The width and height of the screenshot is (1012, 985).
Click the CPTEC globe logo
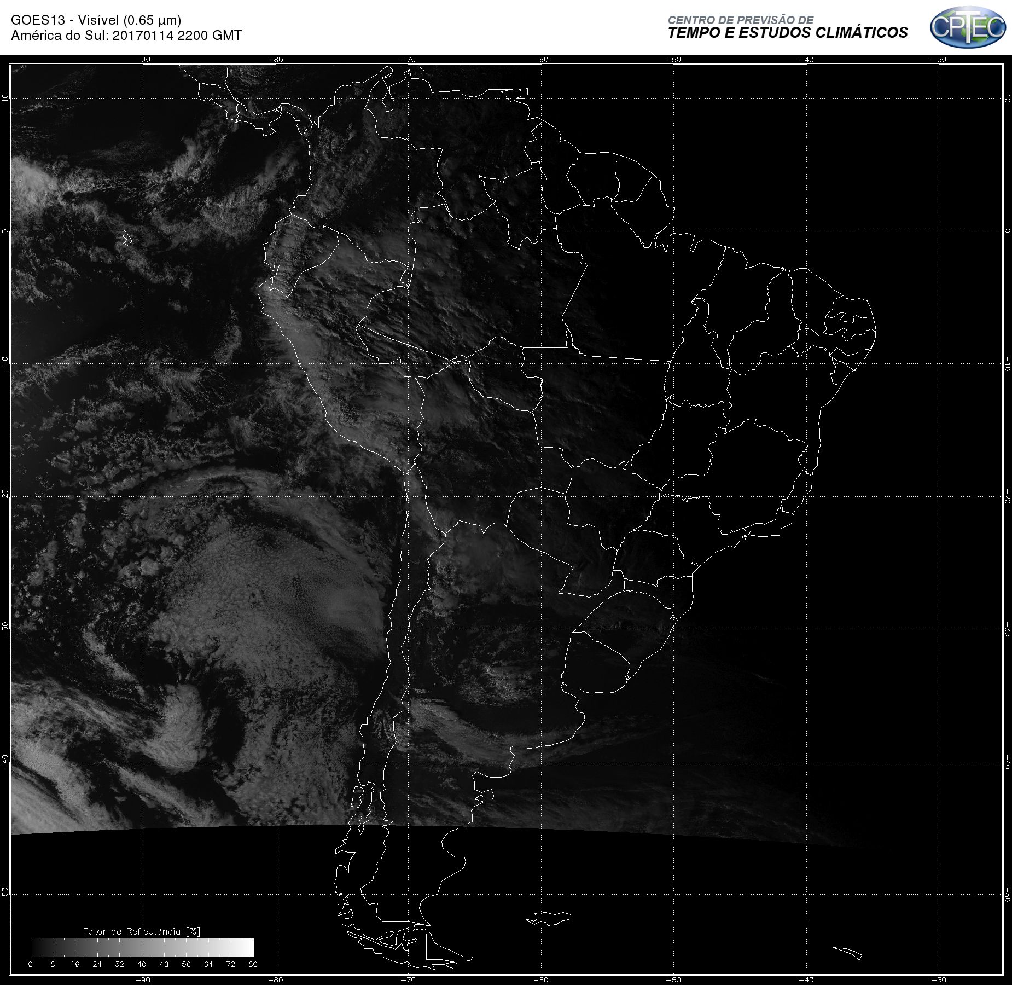[967, 26]
